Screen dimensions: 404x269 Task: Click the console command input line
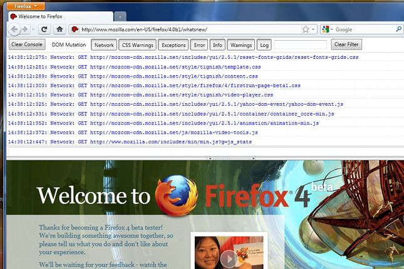pyautogui.click(x=205, y=151)
